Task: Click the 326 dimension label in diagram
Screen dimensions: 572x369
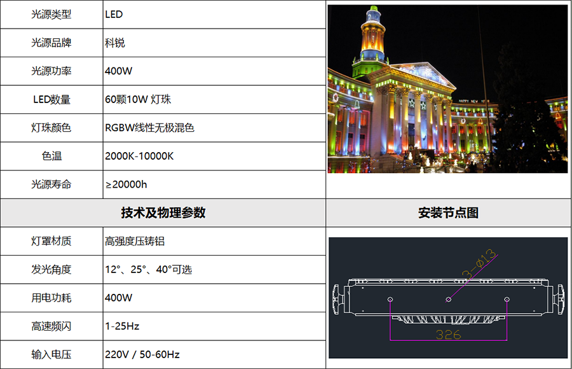Action: (448, 335)
